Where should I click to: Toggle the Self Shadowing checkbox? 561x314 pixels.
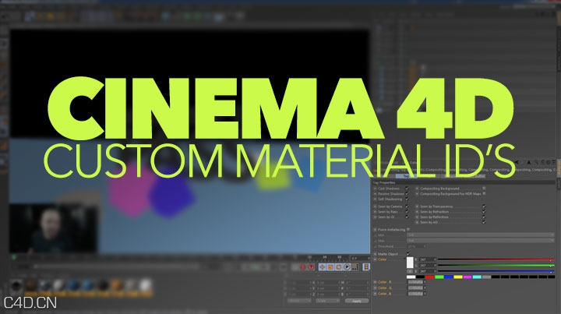pos(407,199)
